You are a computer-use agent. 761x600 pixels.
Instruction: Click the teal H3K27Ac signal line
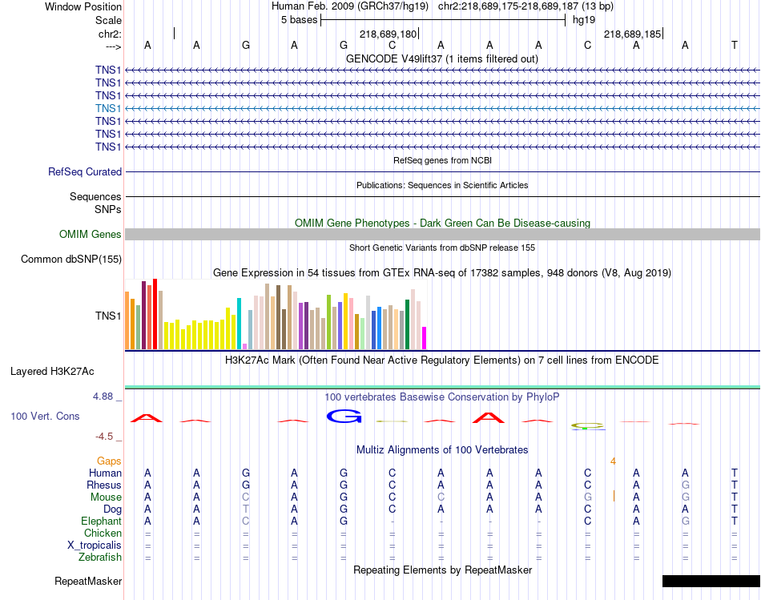[x=442, y=387]
